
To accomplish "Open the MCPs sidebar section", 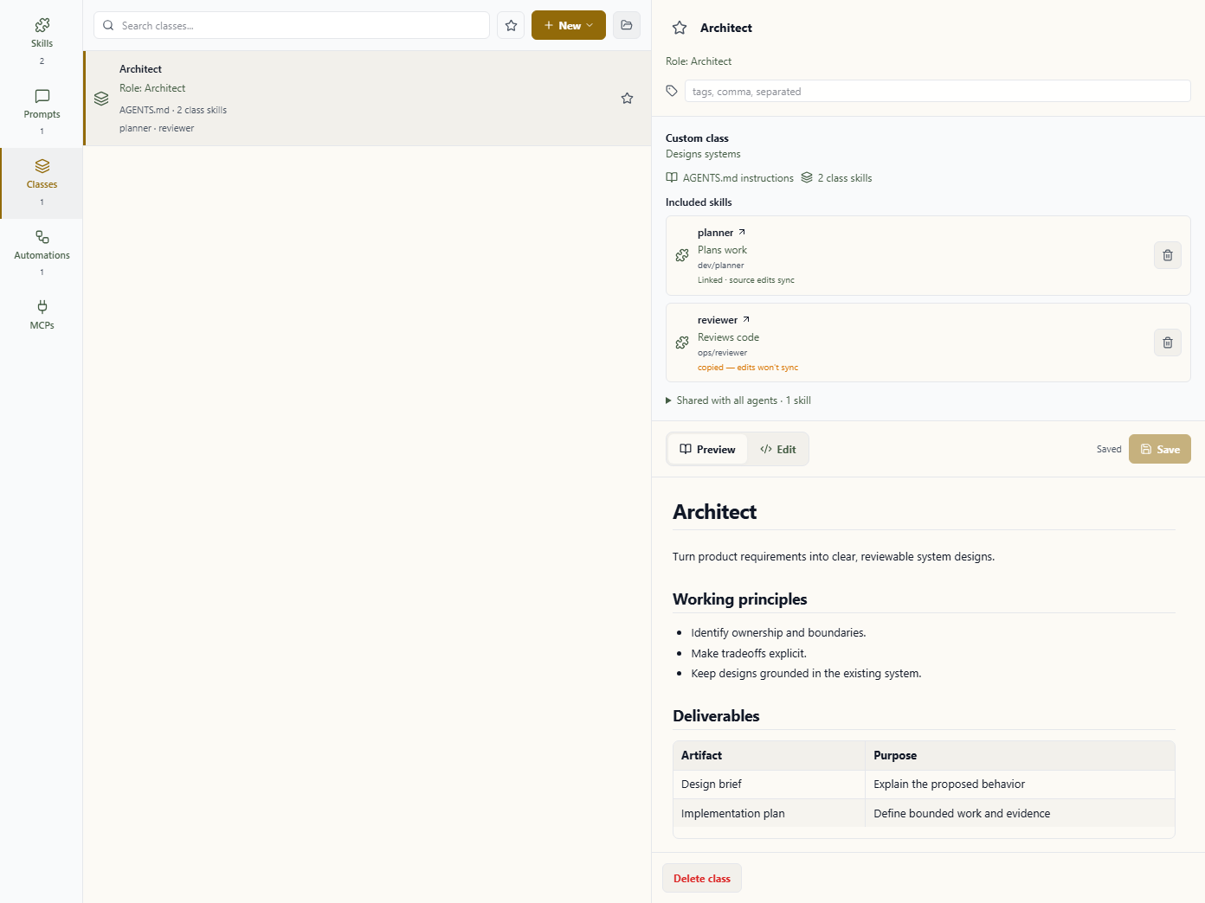I will [x=42, y=315].
